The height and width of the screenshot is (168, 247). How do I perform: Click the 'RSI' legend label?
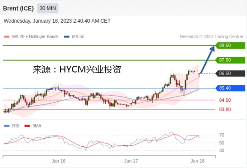pos(16,126)
